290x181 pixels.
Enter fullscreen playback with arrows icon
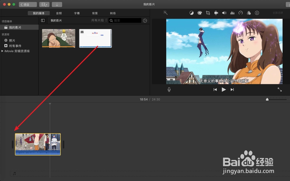[280, 89]
